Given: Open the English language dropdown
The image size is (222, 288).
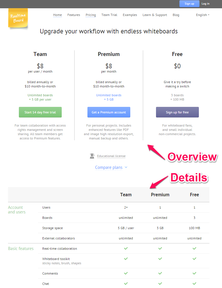Looking at the screenshot, I should (203, 15).
